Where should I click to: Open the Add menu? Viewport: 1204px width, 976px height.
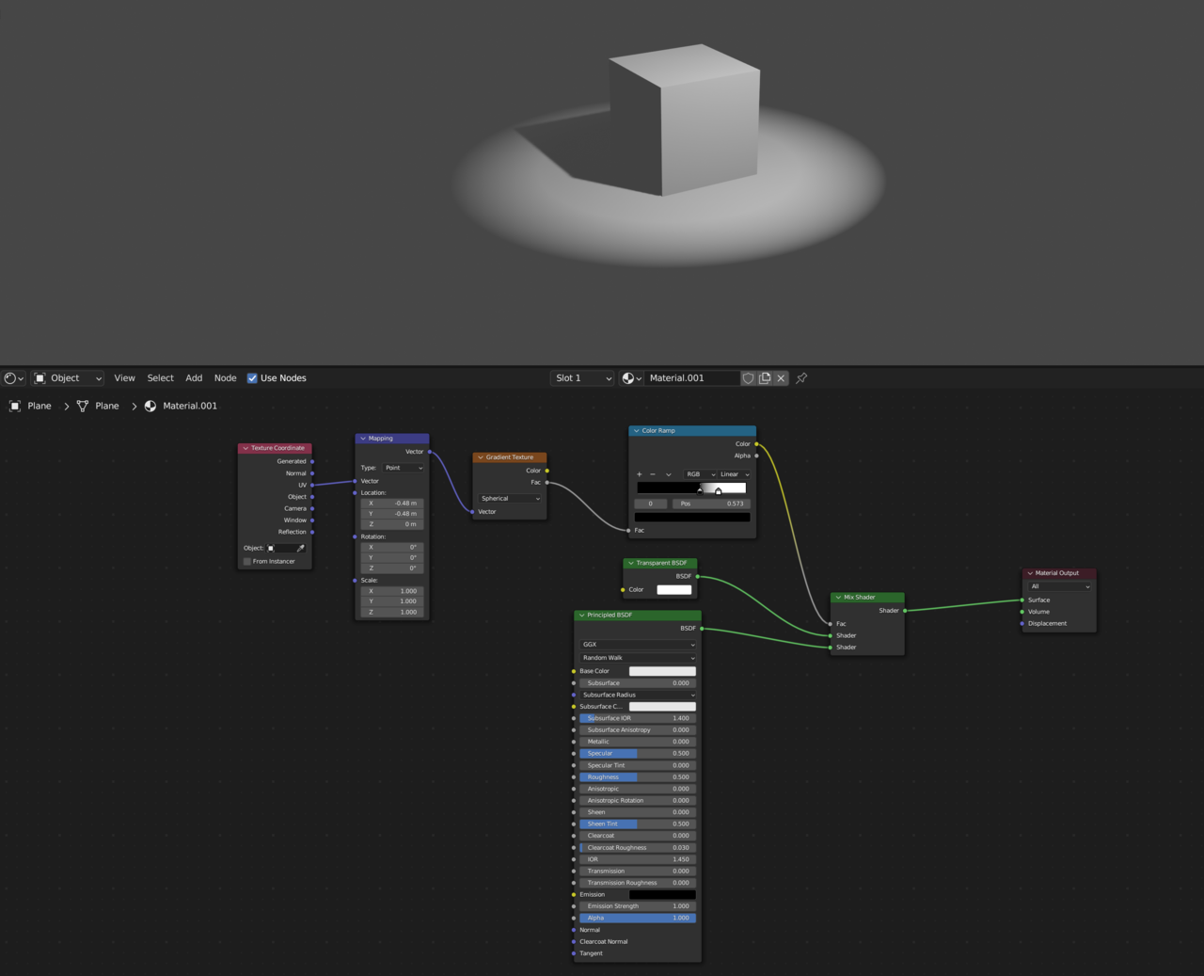[194, 378]
